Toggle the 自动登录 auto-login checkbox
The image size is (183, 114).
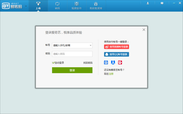click(x=53, y=63)
